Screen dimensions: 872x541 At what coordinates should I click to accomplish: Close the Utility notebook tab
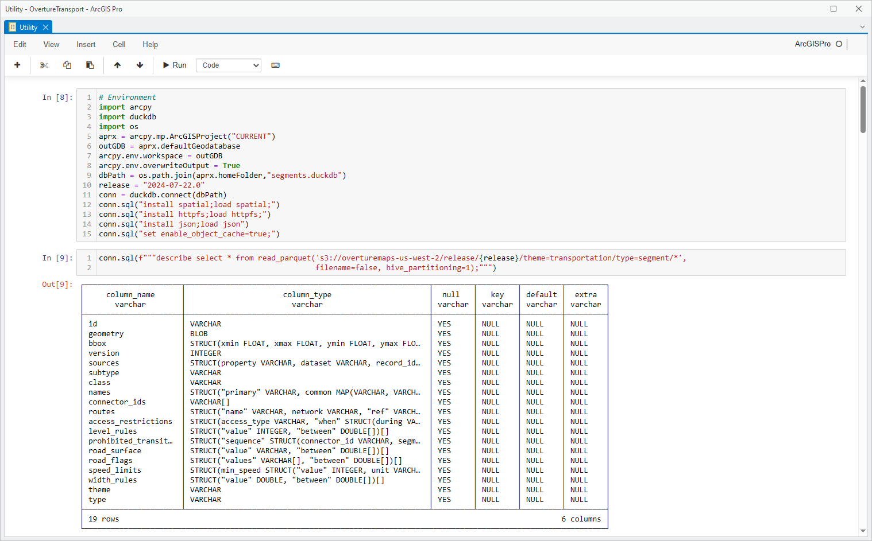pyautogui.click(x=46, y=28)
